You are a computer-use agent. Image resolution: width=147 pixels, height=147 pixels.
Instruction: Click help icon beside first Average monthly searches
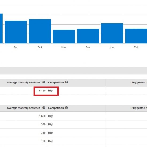[44, 82]
